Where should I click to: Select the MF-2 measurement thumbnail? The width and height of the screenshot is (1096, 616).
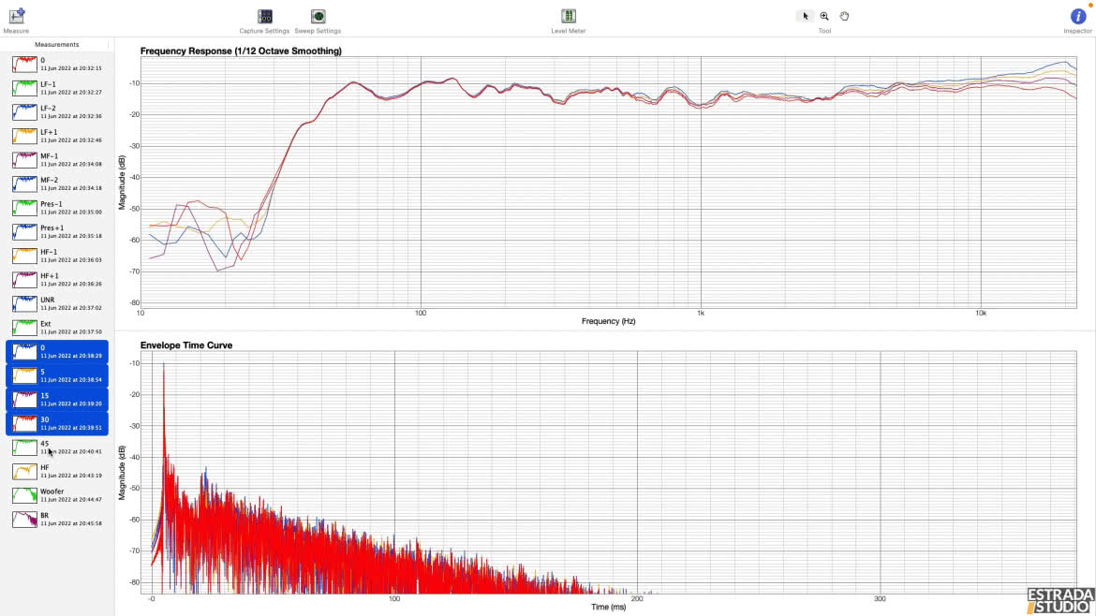coord(24,183)
